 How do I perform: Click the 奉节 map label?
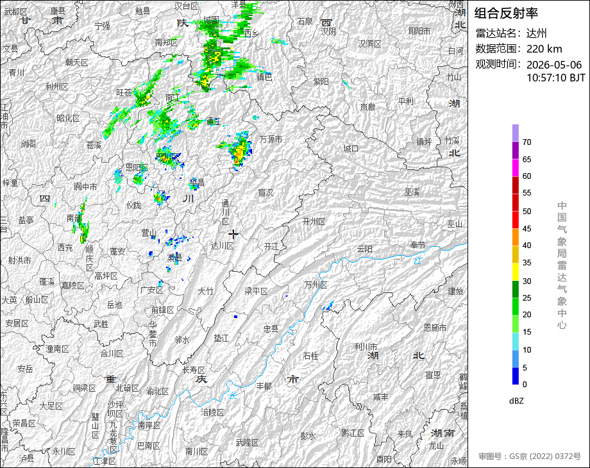418,246
